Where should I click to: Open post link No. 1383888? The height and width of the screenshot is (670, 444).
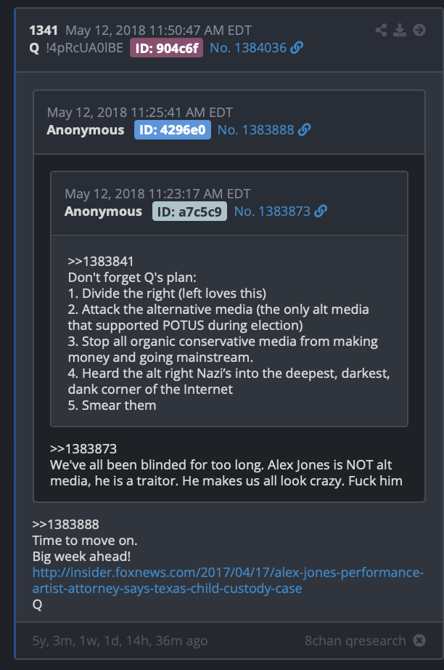point(256,130)
